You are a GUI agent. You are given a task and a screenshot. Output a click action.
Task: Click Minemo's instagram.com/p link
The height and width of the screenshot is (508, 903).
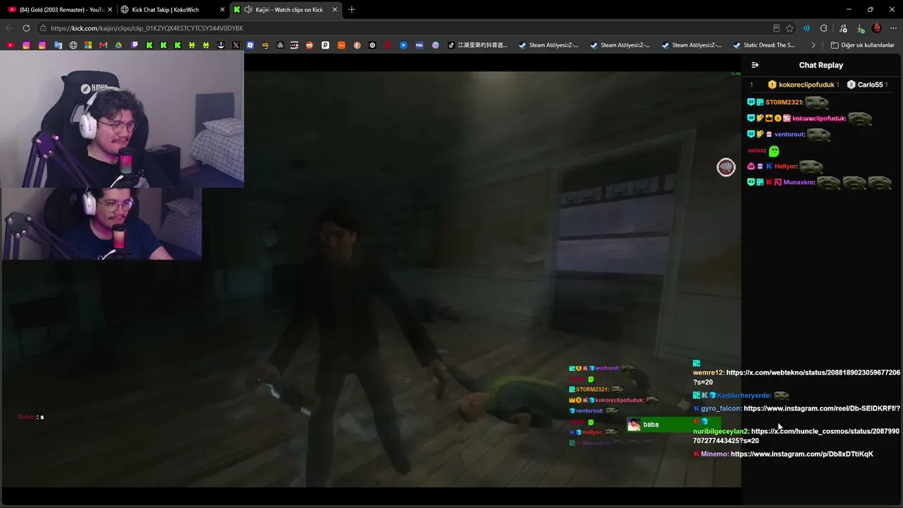pyautogui.click(x=801, y=454)
